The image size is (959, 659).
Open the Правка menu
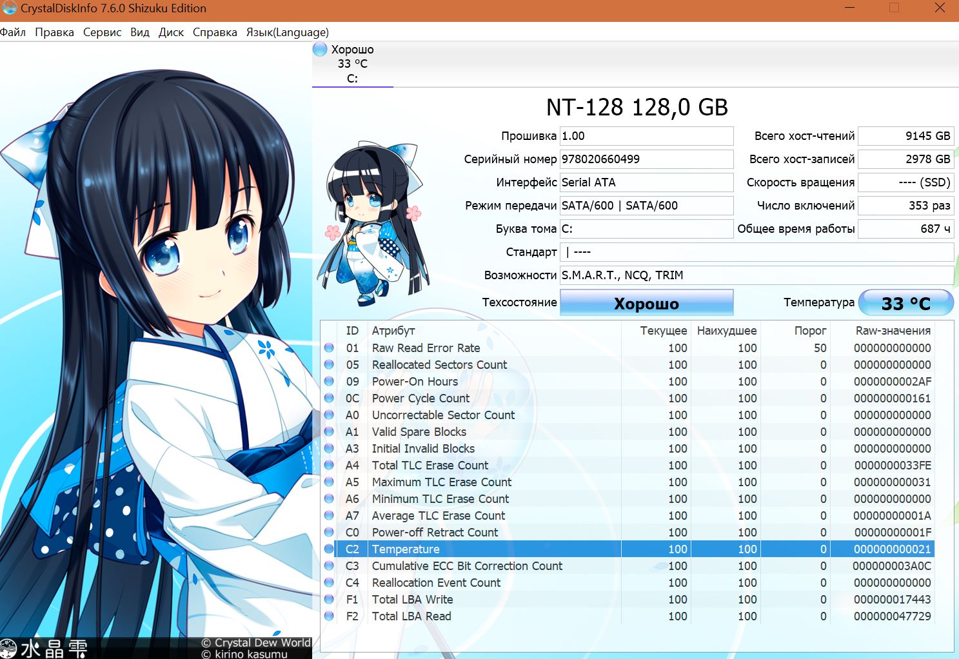click(x=54, y=32)
